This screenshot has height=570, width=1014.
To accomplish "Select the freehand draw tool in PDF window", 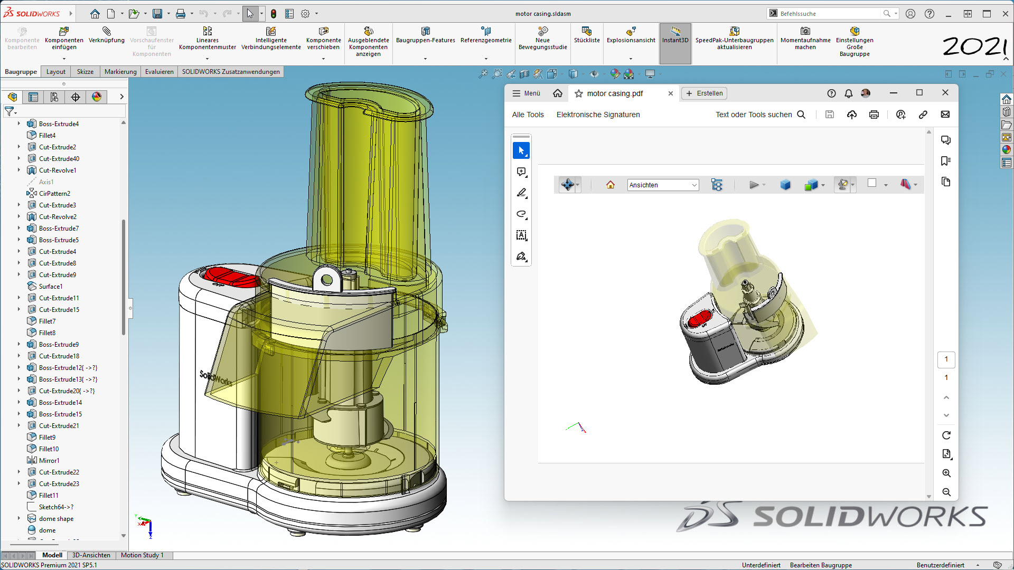I will (521, 214).
